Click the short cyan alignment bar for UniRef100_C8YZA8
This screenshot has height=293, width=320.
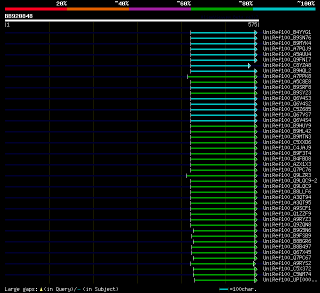[x=219, y=65]
